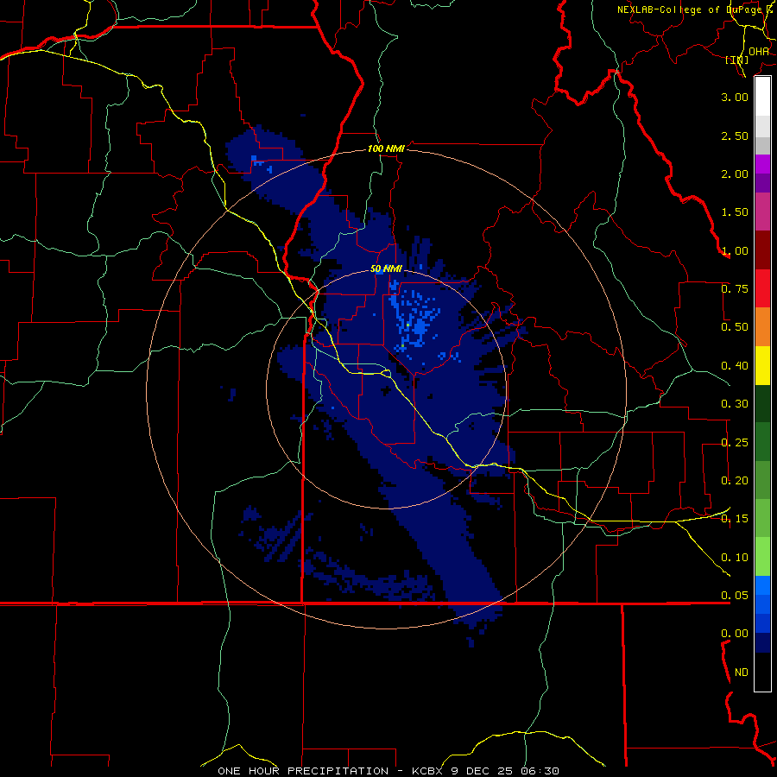Click the '50 NMI' range ring label
Viewport: 777px width, 777px height.
pyautogui.click(x=386, y=268)
